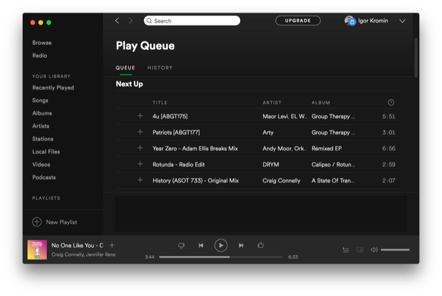Open Recently Played
The width and height of the screenshot is (442, 296).
tap(53, 88)
